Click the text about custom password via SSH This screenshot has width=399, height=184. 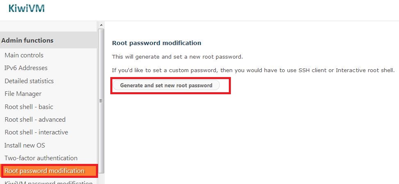pyautogui.click(x=253, y=70)
